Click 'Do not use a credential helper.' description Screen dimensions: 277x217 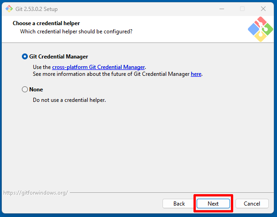point(69,100)
